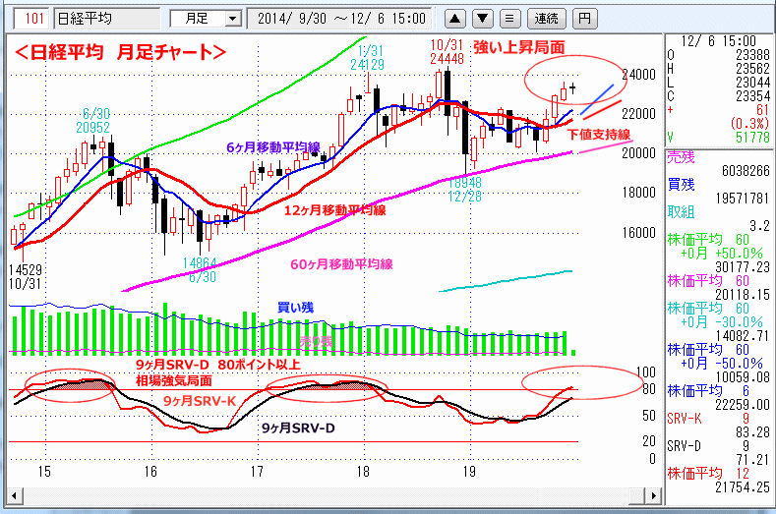
Task: Click the 10/31 24448 high price marker
Action: [448, 52]
